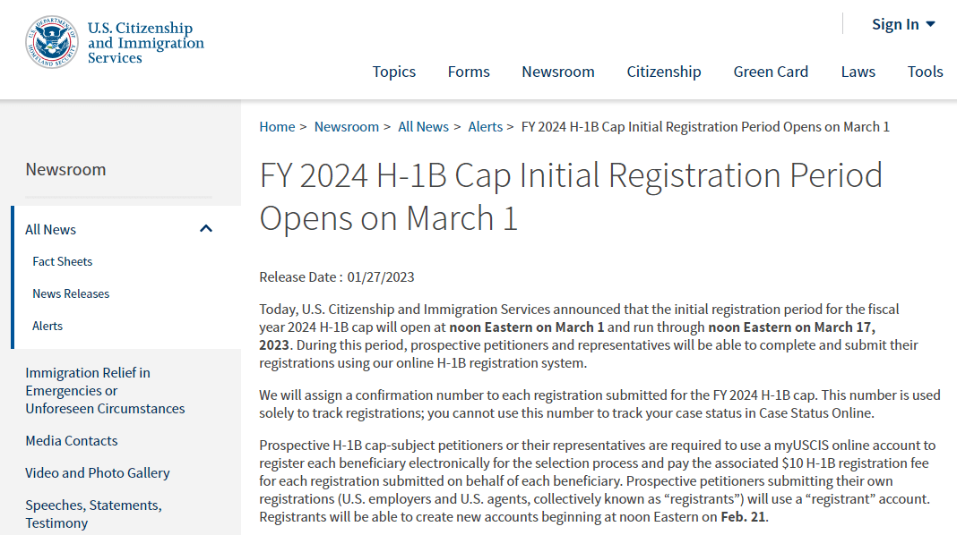Open All News from the breadcrumb
This screenshot has height=535, width=957.
424,126
